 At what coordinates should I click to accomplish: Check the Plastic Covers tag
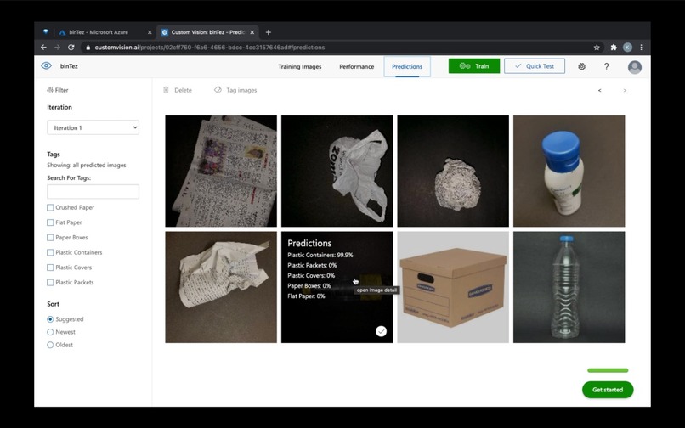[50, 267]
